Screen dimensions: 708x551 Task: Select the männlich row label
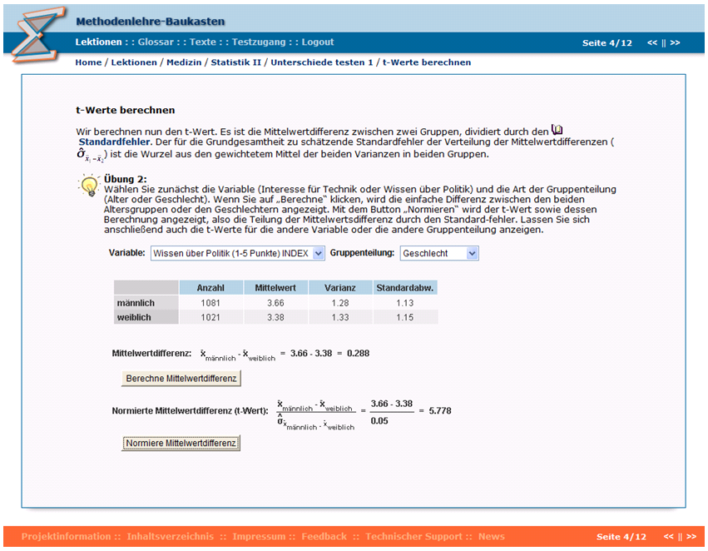click(146, 303)
